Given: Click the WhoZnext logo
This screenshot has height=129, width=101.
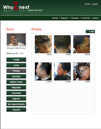Looking at the screenshot, I should click(x=23, y=8).
